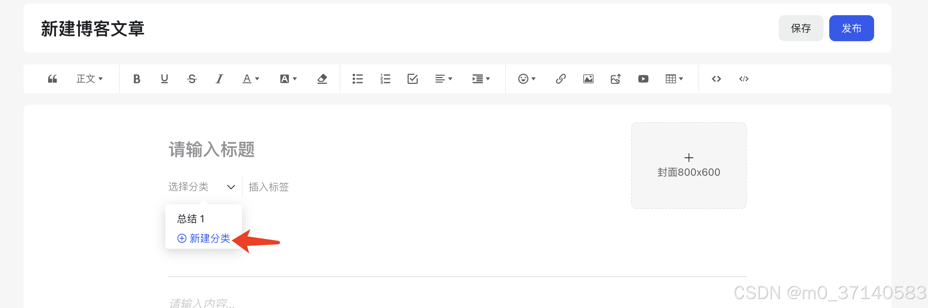Click the blockquote icon in toolbar
The height and width of the screenshot is (308, 928).
point(52,79)
